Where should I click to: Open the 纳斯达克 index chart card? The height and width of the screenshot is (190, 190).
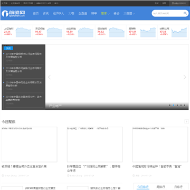tap(173, 32)
